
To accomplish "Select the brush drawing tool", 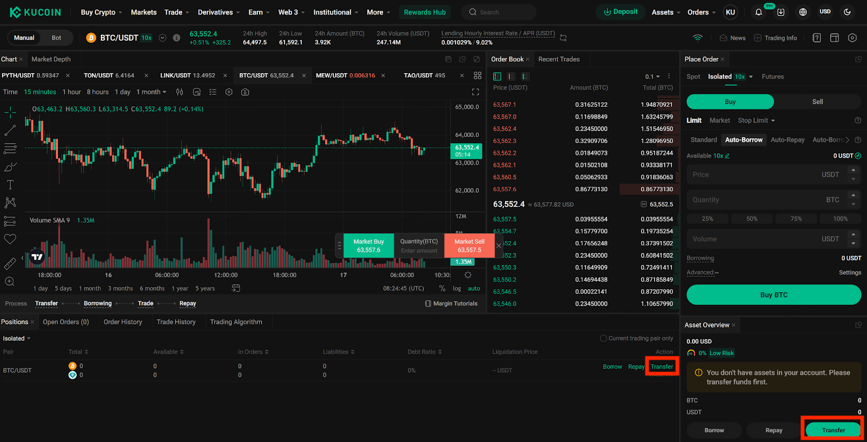I will pos(10,167).
